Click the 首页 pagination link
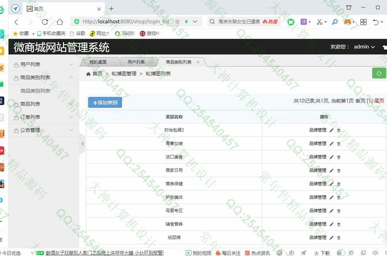 coord(360,101)
